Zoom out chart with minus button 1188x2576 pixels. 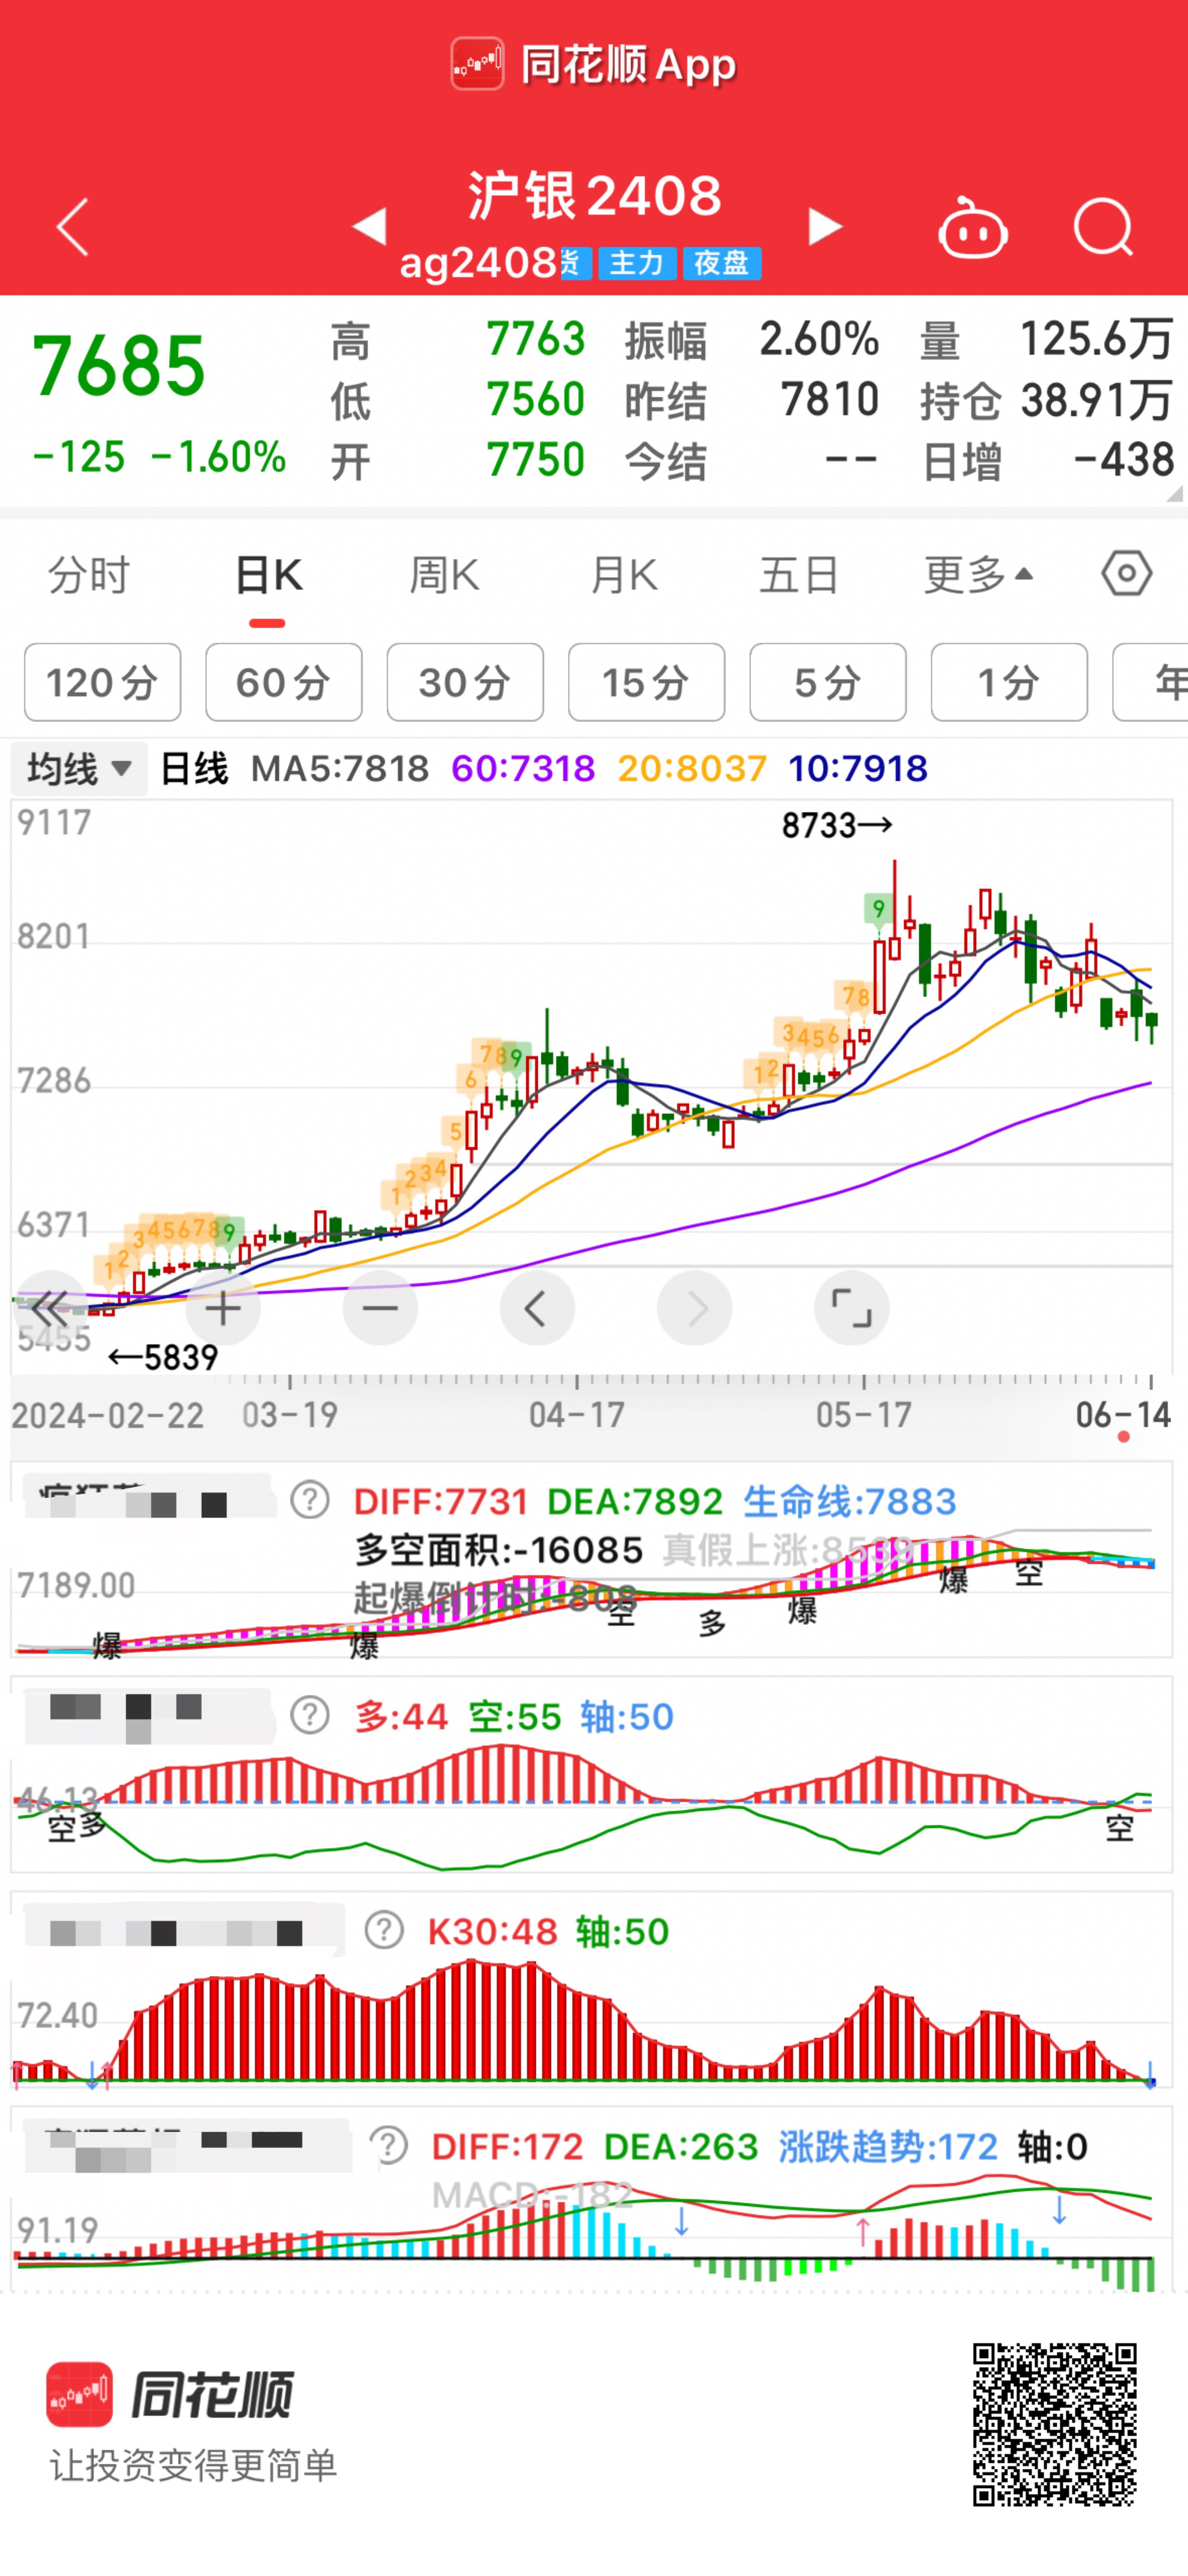[x=380, y=1308]
